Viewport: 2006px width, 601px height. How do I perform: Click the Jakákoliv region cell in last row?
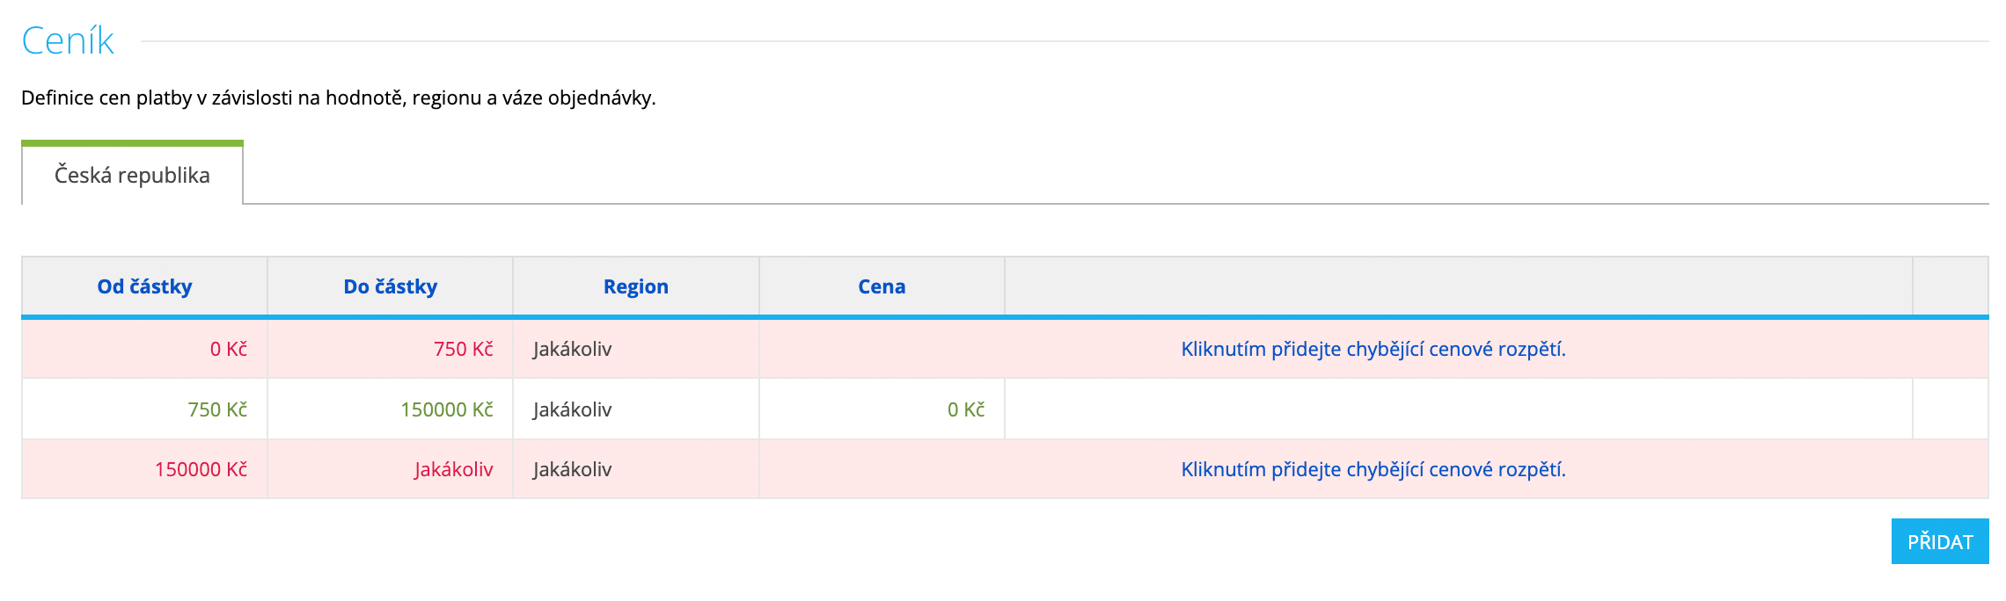[572, 469]
